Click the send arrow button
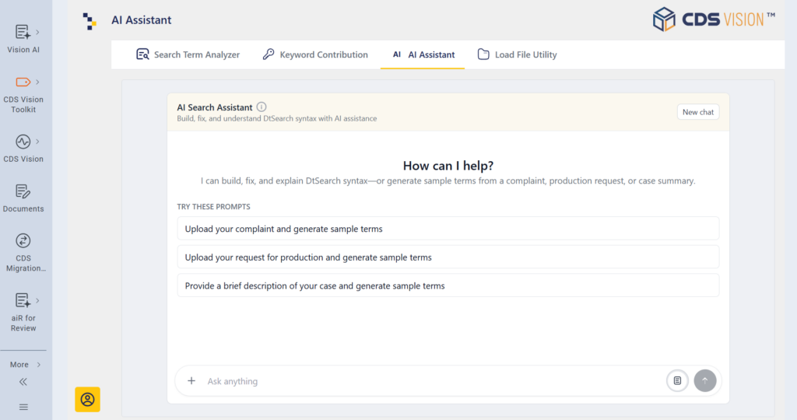Image resolution: width=797 pixels, height=420 pixels. (705, 380)
